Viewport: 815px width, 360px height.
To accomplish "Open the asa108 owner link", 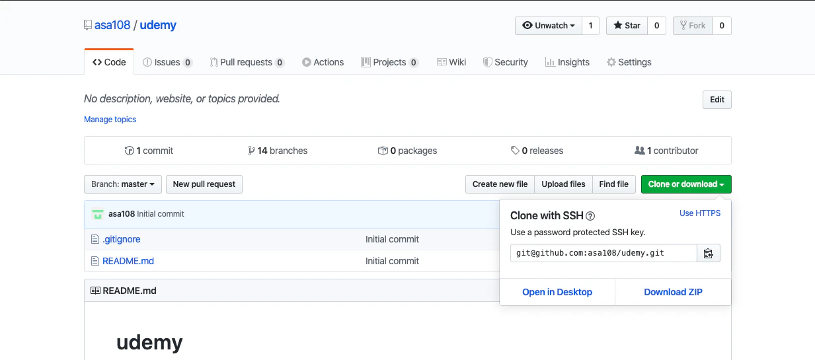I will click(112, 26).
